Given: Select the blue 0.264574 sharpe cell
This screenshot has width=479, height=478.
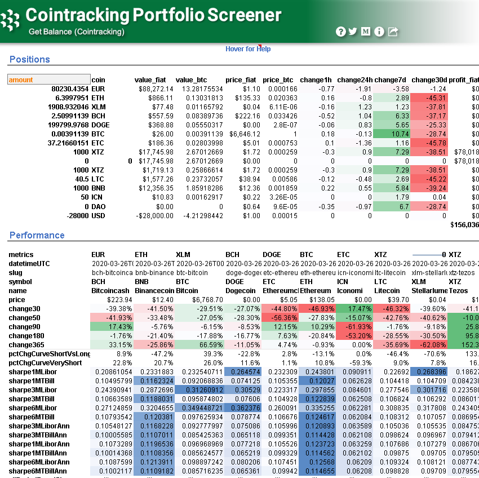Looking at the screenshot, I should click(x=242, y=372).
